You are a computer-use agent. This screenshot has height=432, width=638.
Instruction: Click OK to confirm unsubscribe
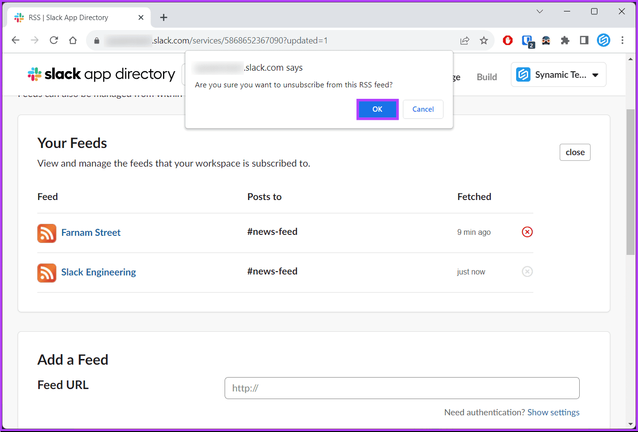(377, 109)
